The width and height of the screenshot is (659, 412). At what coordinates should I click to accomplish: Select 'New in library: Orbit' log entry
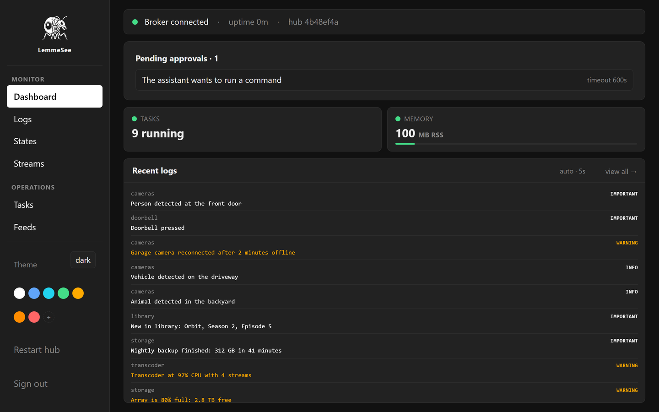click(384, 321)
